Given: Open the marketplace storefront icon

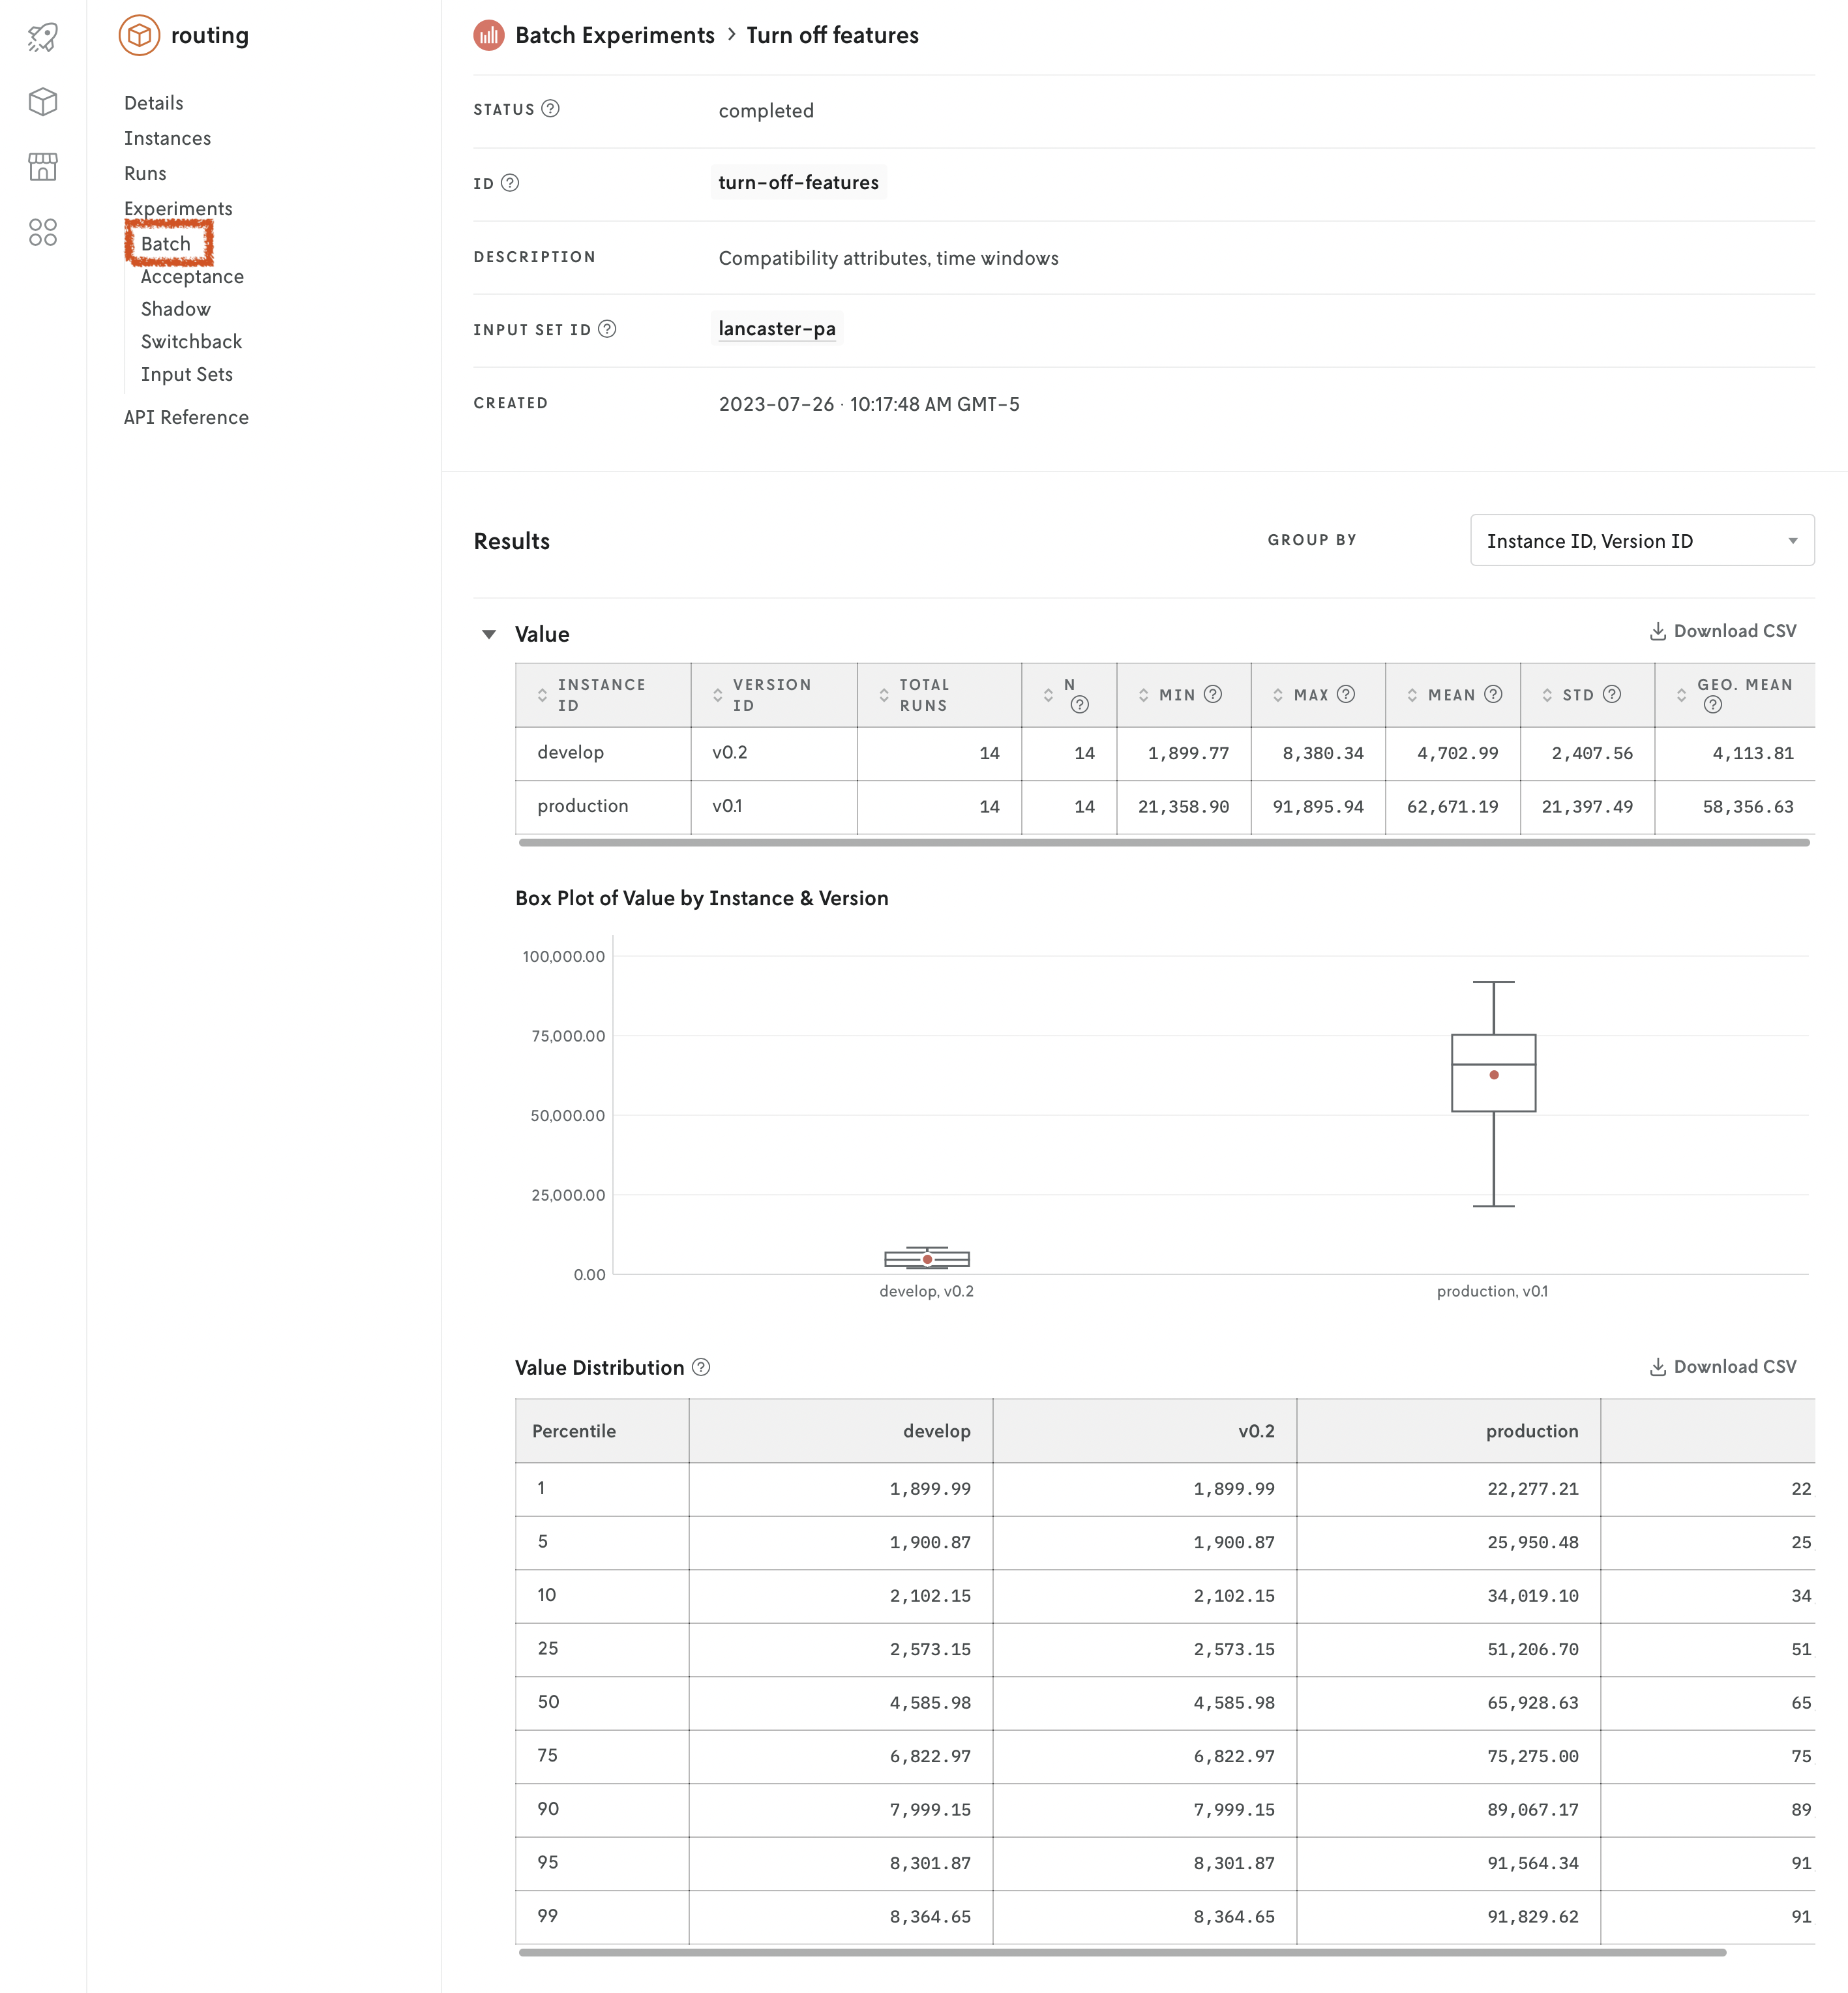Looking at the screenshot, I should pyautogui.click(x=43, y=166).
